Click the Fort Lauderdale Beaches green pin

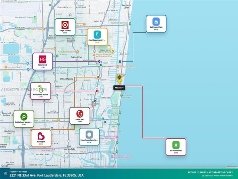[122, 95]
